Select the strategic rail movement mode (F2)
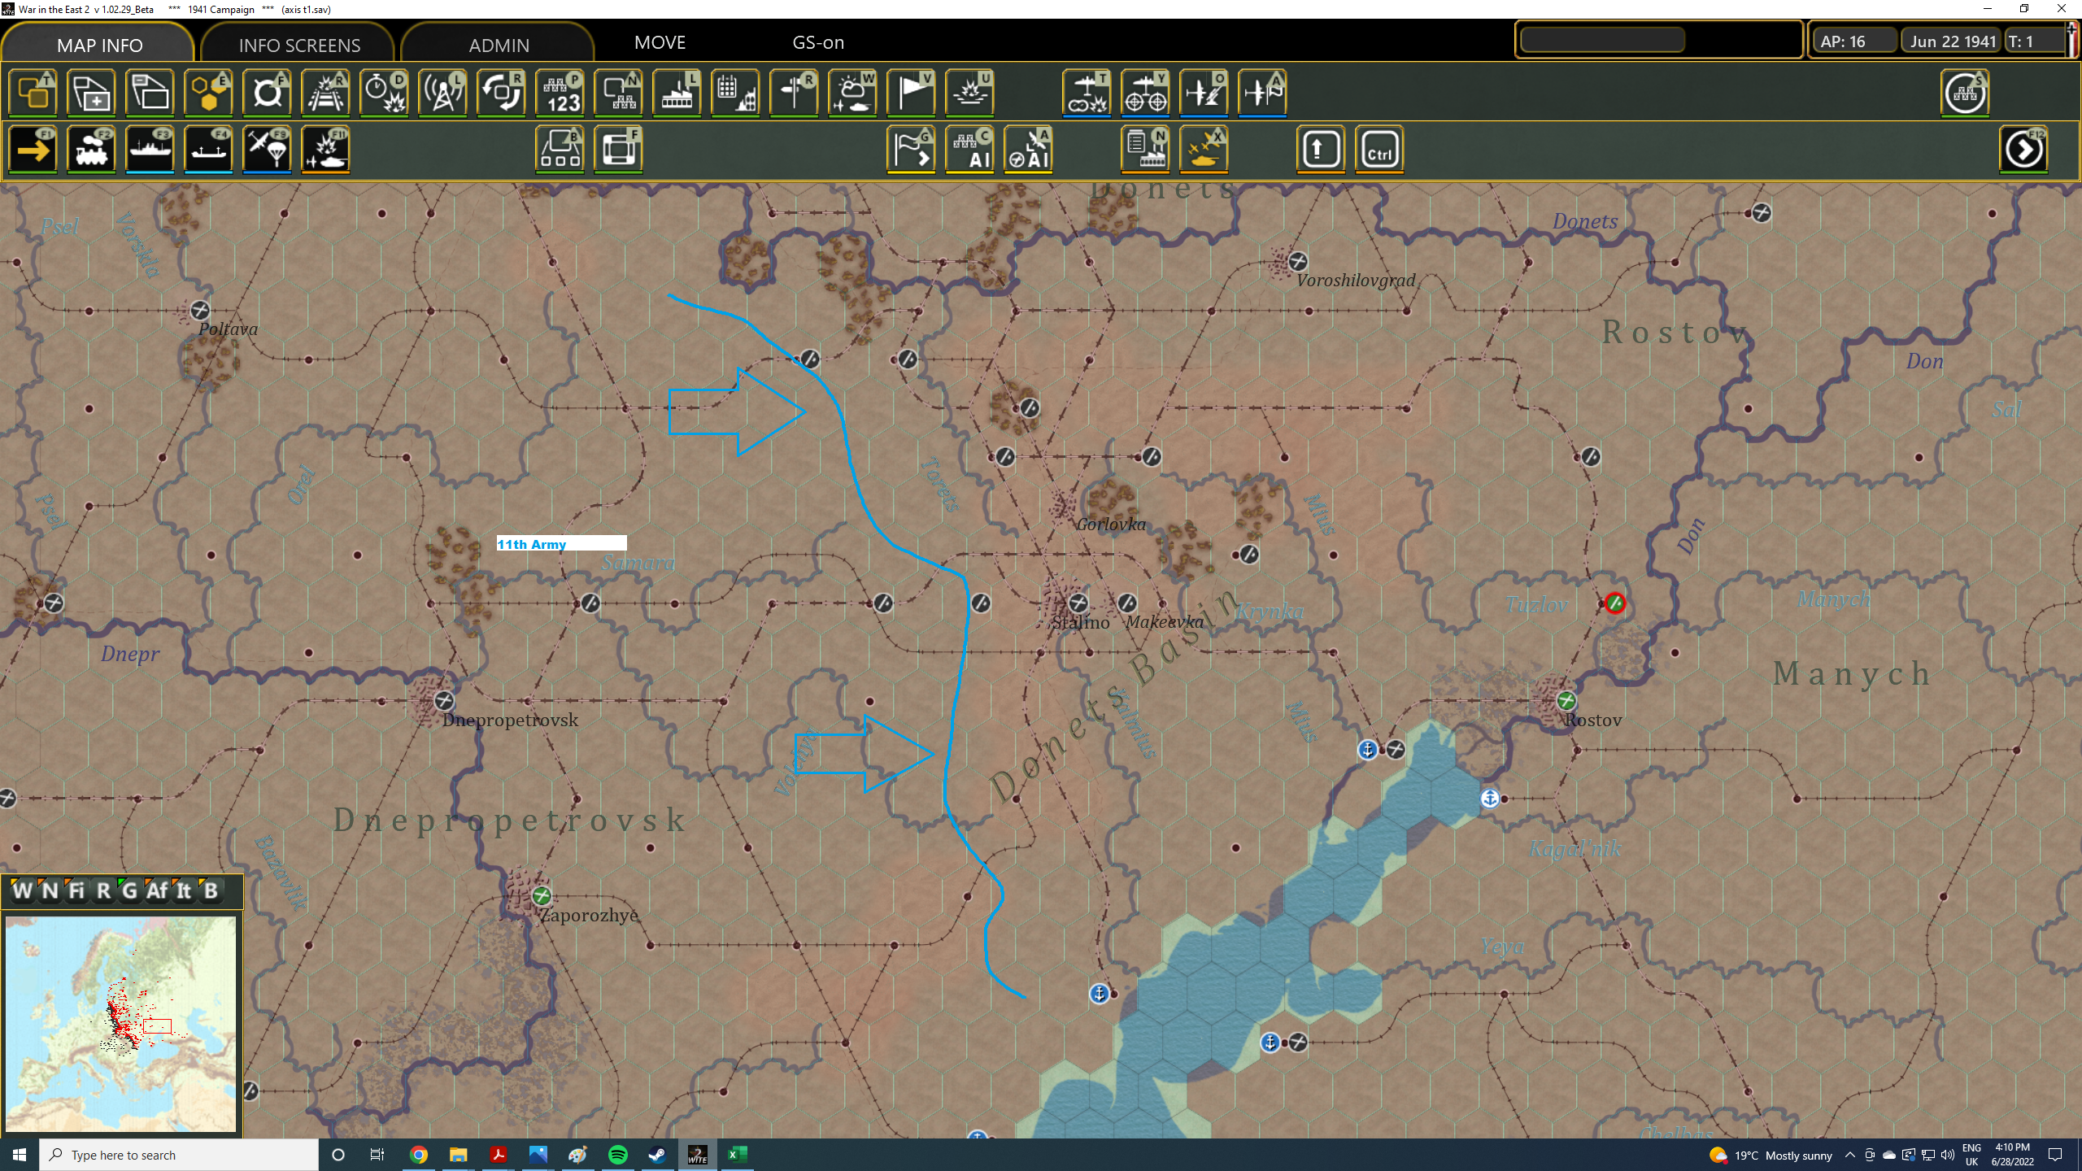Image resolution: width=2082 pixels, height=1171 pixels. (91, 149)
